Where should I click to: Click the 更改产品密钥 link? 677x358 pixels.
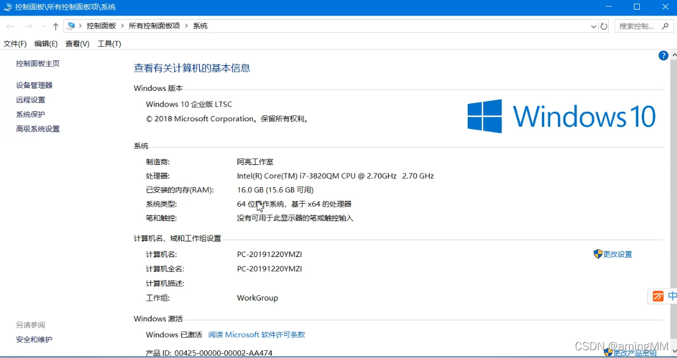point(635,353)
